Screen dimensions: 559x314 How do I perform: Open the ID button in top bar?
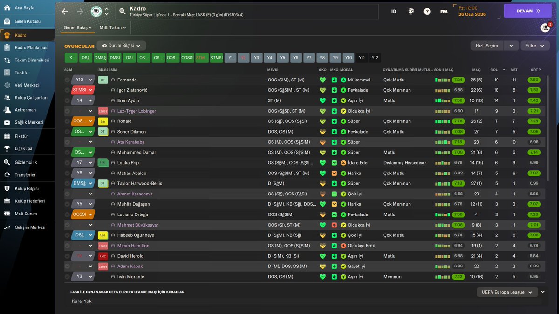(394, 11)
